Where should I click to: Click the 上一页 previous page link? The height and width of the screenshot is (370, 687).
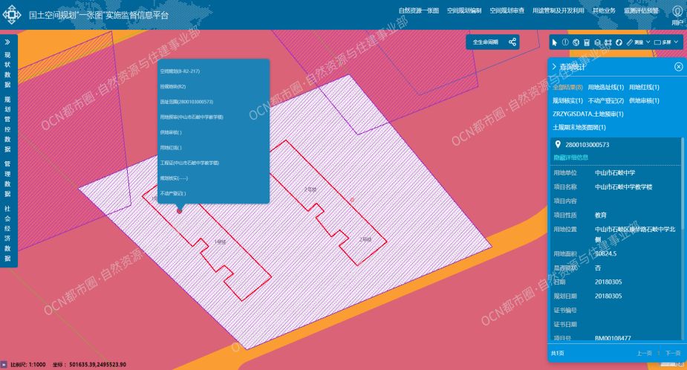pyautogui.click(x=644, y=353)
